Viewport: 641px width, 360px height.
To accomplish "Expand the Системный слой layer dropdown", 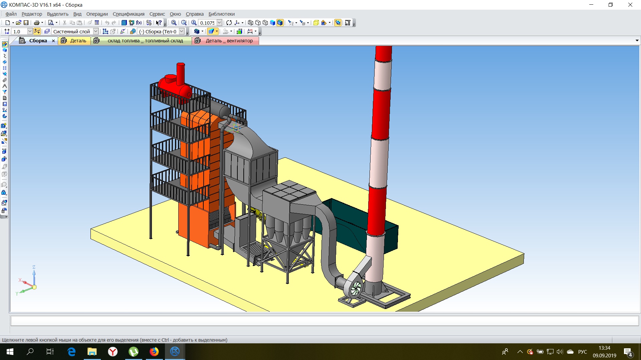I will click(x=95, y=31).
